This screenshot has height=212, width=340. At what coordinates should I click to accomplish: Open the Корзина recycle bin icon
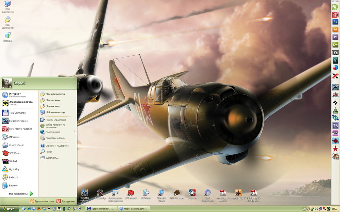click(x=8, y=37)
